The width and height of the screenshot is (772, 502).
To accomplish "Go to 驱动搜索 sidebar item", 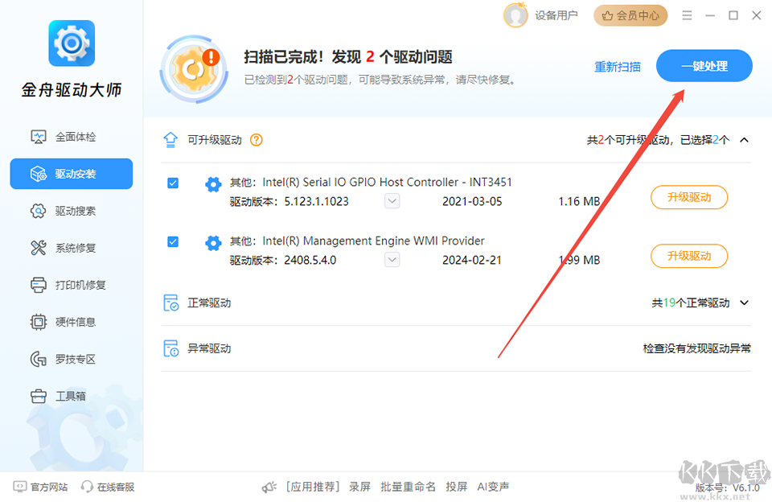I will point(72,211).
